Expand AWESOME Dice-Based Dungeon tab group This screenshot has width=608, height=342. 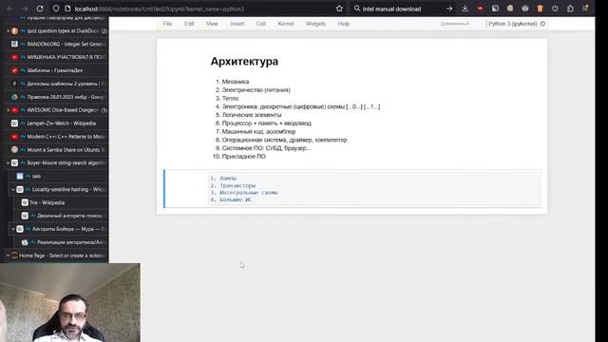8,110
